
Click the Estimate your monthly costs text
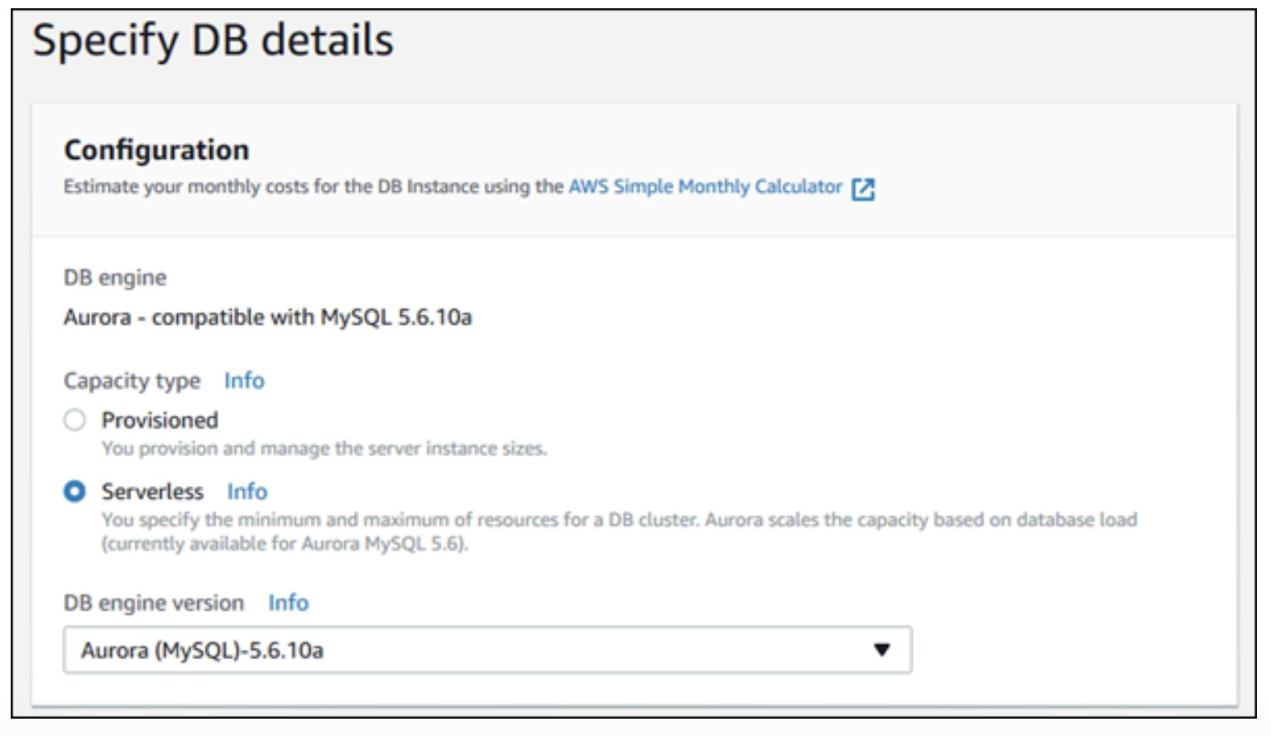coord(313,187)
